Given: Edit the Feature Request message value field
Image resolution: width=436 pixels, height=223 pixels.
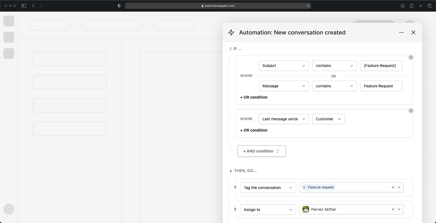Looking at the screenshot, I should point(381,86).
